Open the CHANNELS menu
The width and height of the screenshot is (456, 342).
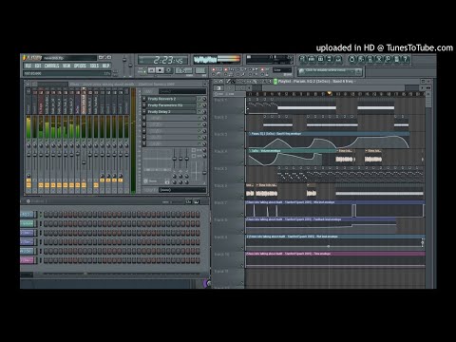pos(51,66)
